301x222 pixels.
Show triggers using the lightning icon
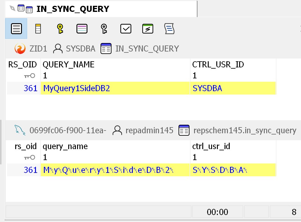tap(148, 29)
